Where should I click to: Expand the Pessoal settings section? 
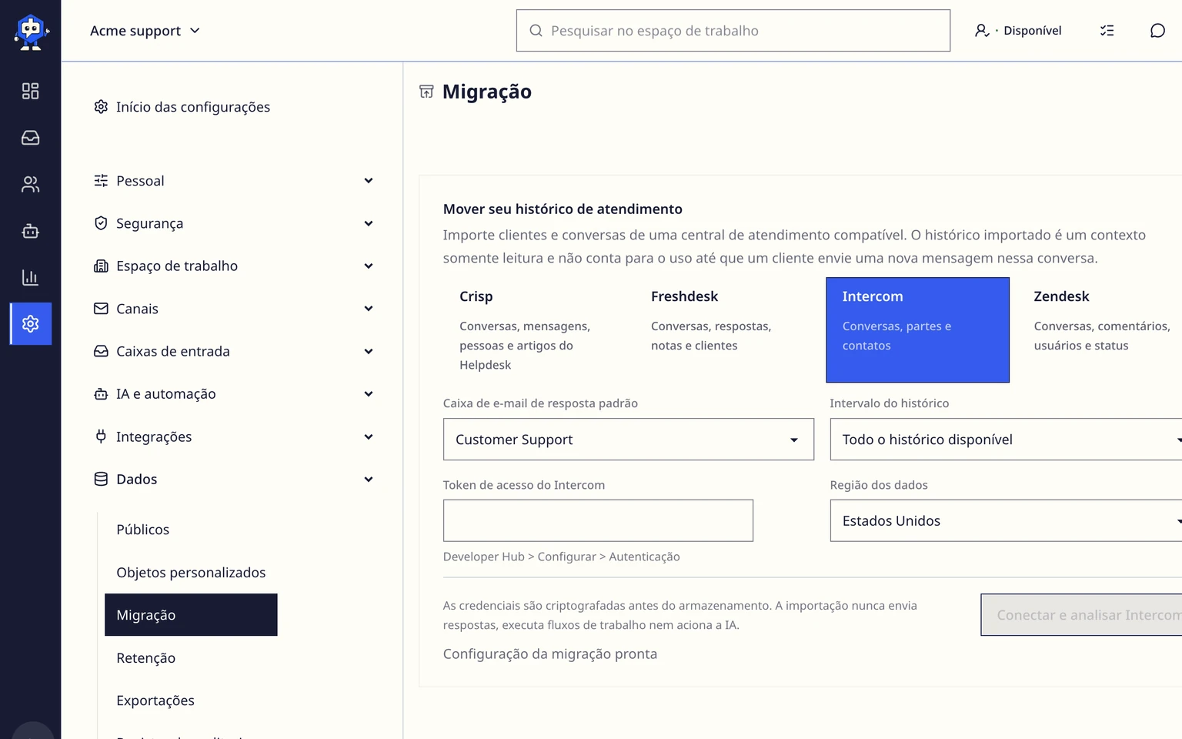click(234, 181)
